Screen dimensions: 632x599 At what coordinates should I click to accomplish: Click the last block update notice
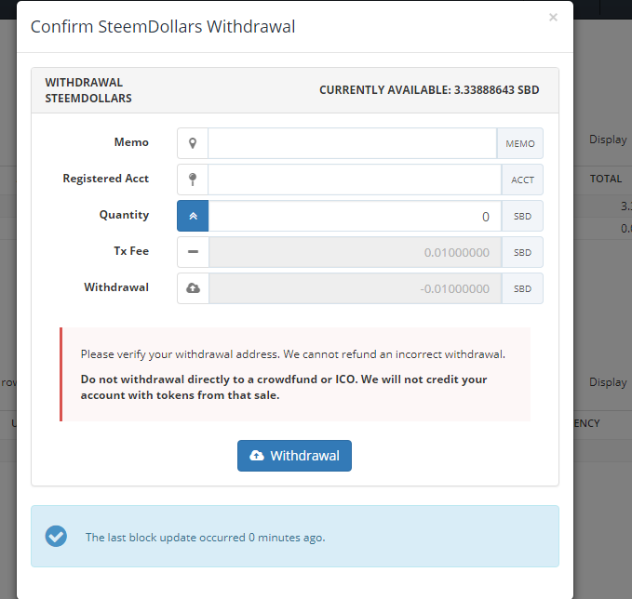click(295, 536)
